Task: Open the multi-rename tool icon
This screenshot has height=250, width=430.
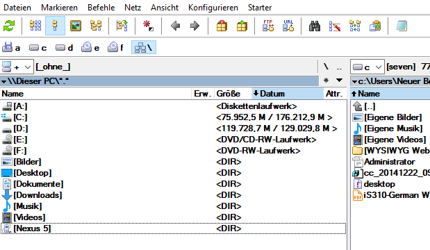Action: tap(335, 26)
